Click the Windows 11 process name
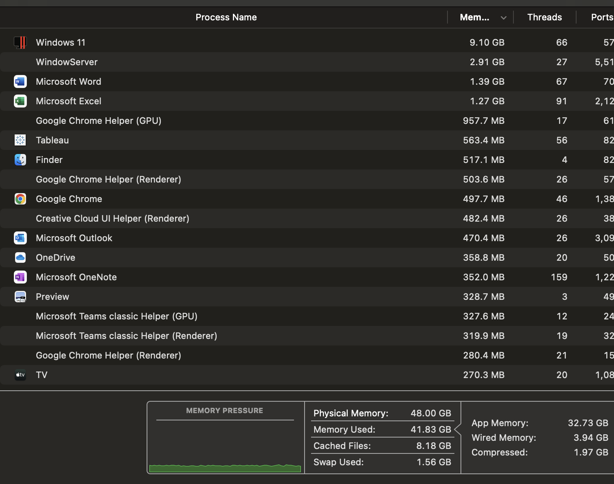Screen dimensions: 614x484 tap(61, 42)
